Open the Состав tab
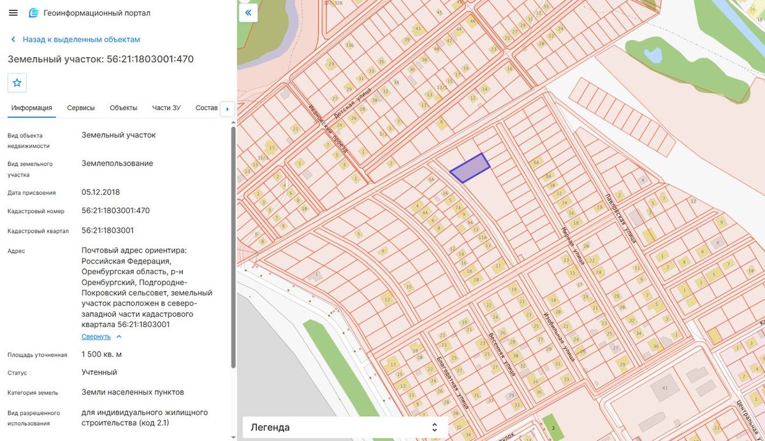The width and height of the screenshot is (765, 441). tap(207, 108)
